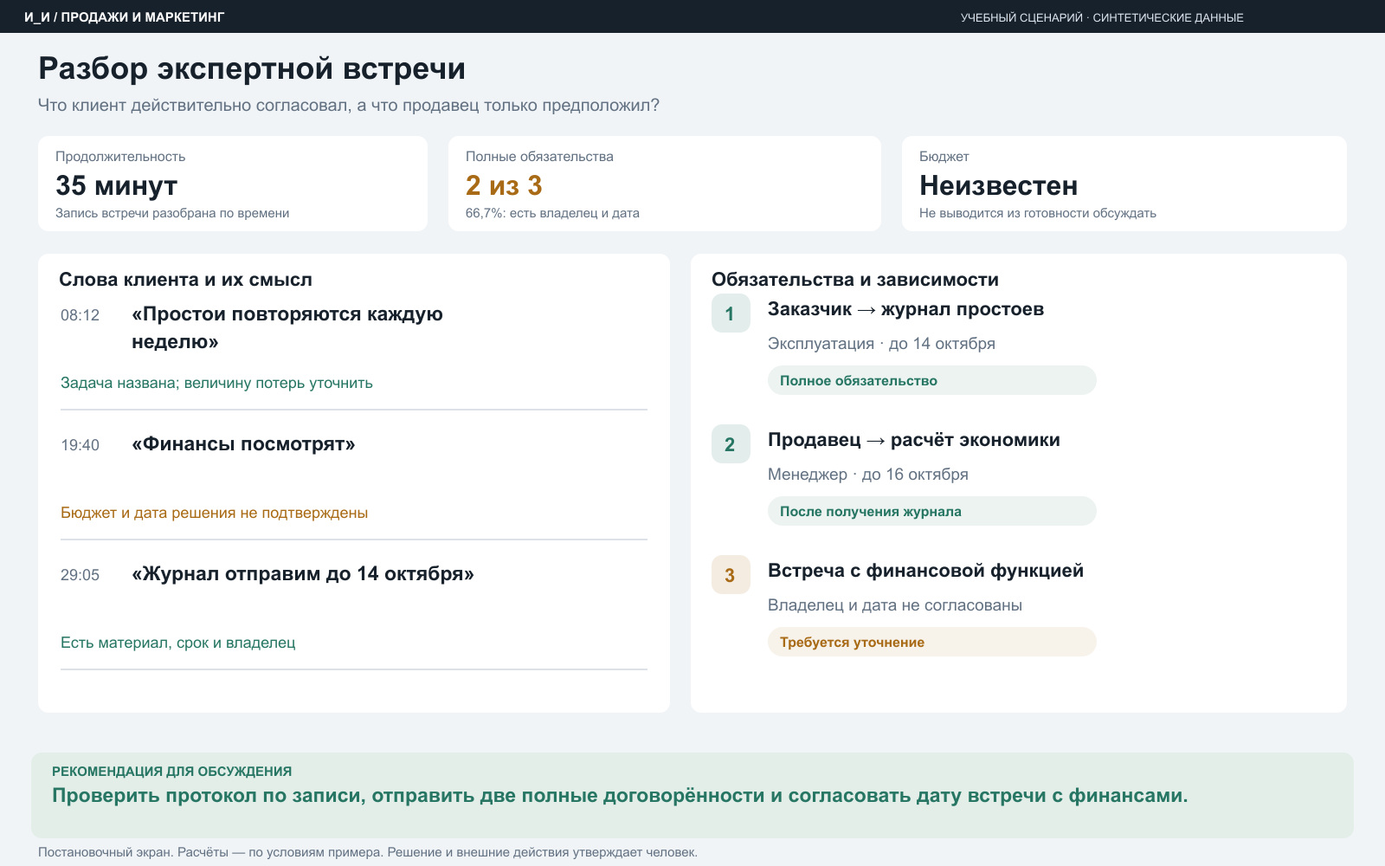
Task: Click «Менеджер · до 16 октября» detail
Action: click(x=867, y=475)
